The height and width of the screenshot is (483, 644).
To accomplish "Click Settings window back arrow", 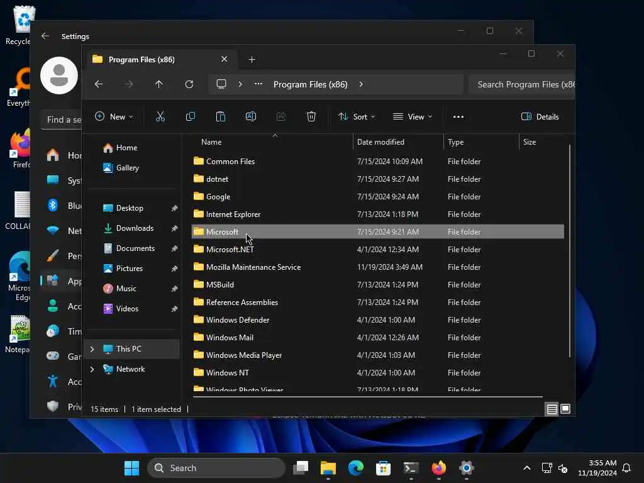I will click(x=45, y=36).
